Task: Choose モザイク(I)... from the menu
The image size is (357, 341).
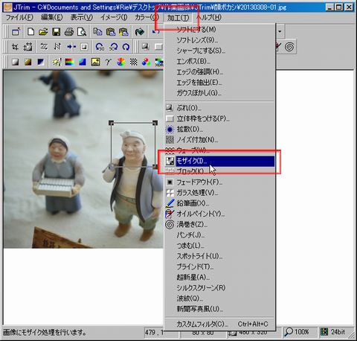Action: point(220,162)
